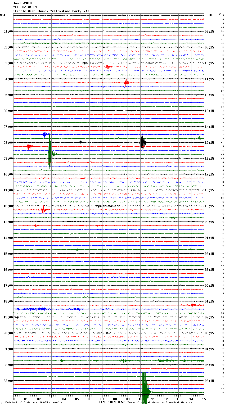Click the date label Jan30,2010
This screenshot has width=225, height=406.
pos(22,3)
